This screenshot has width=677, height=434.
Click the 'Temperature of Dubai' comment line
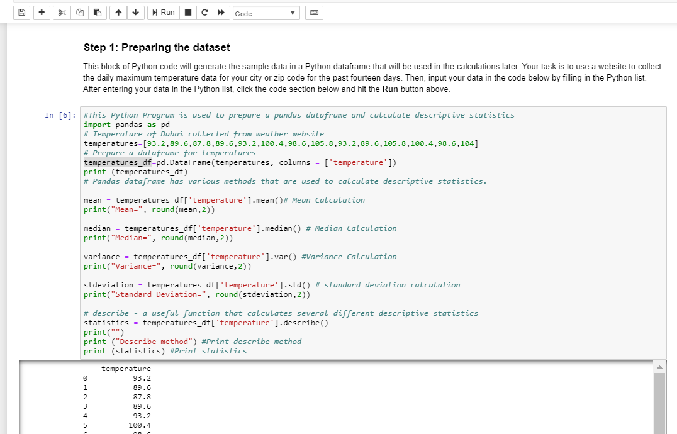pyautogui.click(x=204, y=134)
